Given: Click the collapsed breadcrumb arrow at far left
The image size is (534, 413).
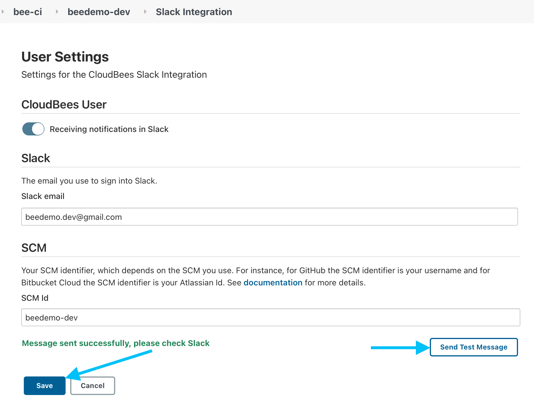Looking at the screenshot, I should point(3,12).
